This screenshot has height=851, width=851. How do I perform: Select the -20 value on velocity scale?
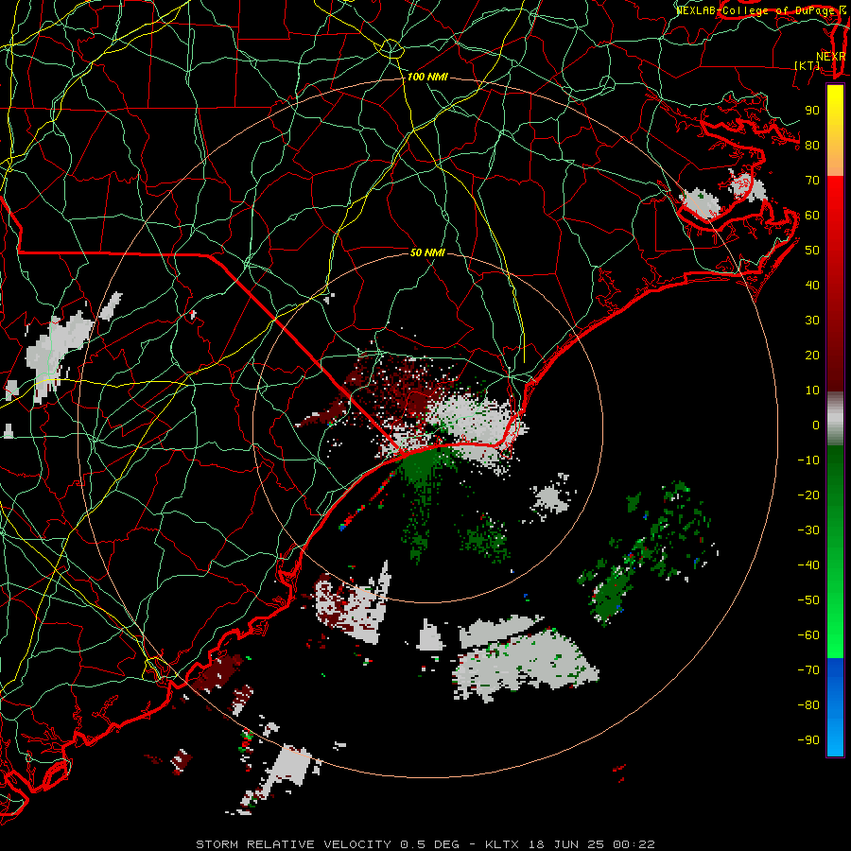click(808, 495)
